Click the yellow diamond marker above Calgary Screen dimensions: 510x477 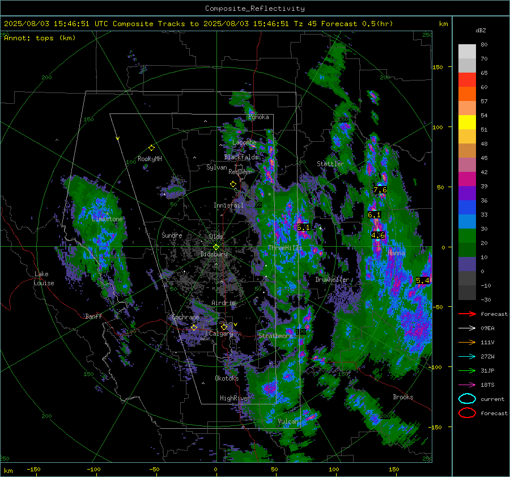[x=224, y=327]
